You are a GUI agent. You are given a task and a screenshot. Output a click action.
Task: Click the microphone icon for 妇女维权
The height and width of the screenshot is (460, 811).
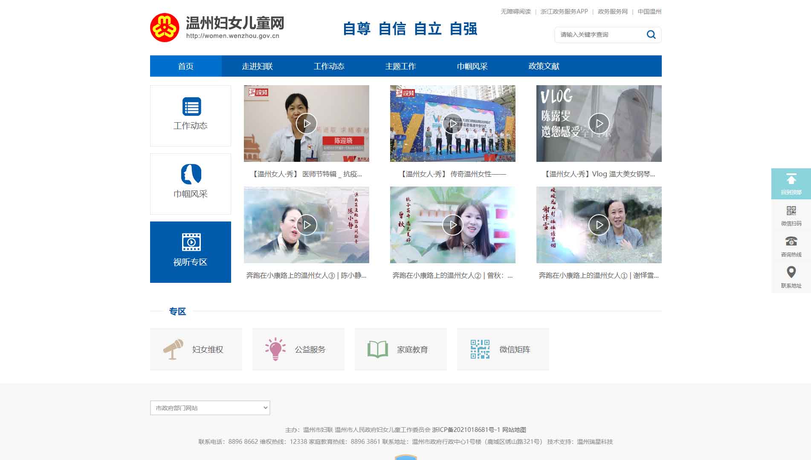173,349
